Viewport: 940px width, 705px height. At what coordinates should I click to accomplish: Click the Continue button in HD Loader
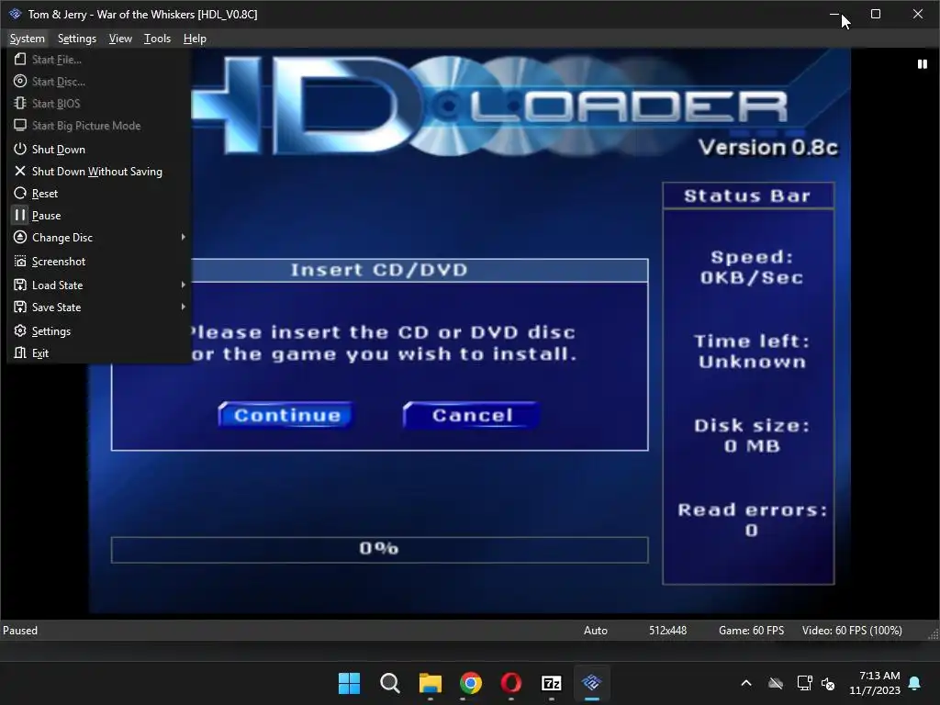286,415
